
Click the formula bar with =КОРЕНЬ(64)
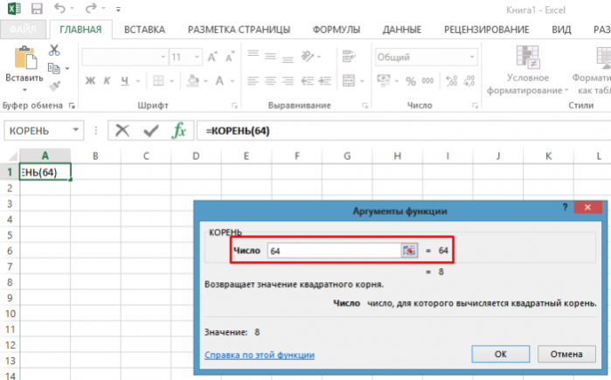[x=403, y=130]
